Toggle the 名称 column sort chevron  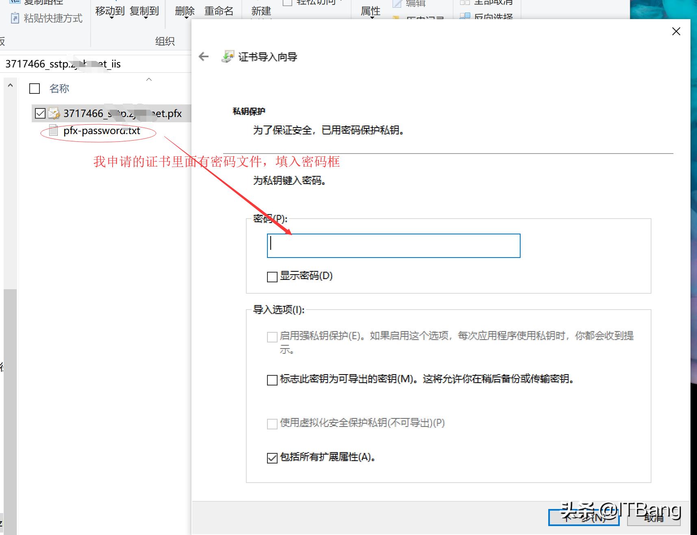pos(149,80)
